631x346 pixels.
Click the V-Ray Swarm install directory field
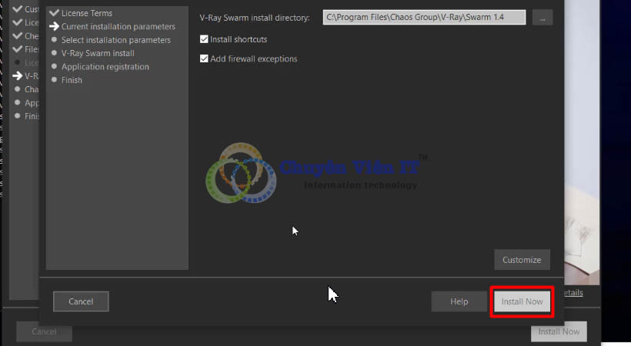(423, 17)
